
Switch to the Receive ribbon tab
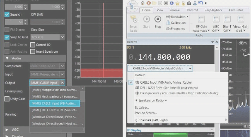(175, 10)
